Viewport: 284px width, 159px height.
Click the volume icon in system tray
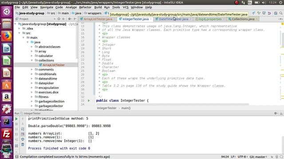pyautogui.click(x=264, y=3)
